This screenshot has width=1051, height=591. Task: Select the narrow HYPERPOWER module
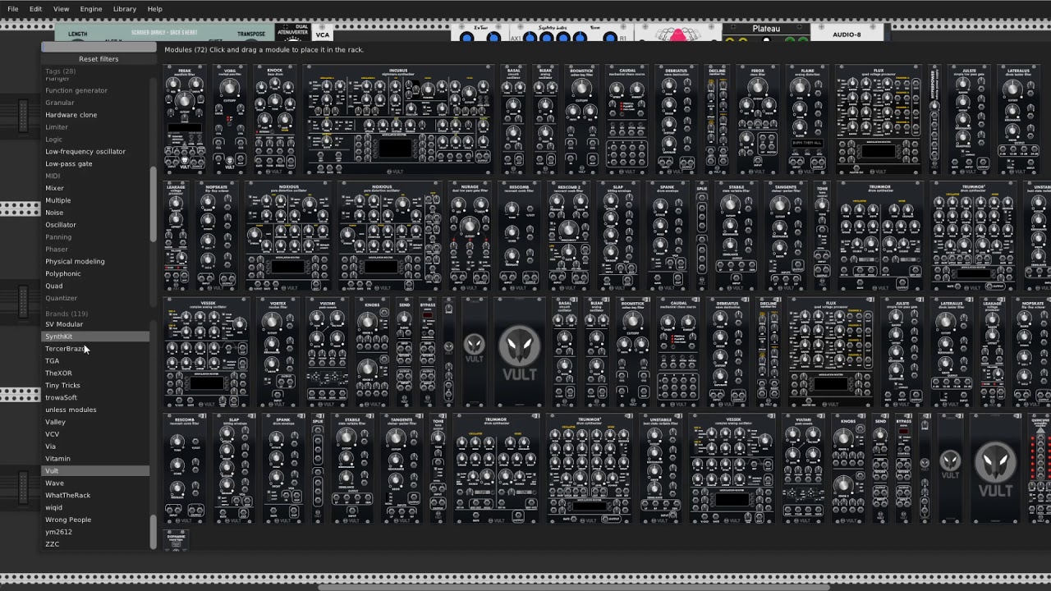(x=934, y=121)
